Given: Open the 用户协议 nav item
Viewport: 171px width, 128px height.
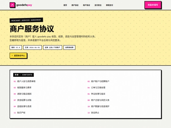Looking at the screenshot, I should 75,5.
